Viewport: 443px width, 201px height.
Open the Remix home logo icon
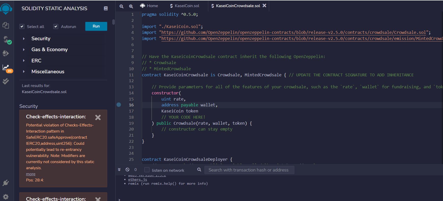click(x=6, y=9)
